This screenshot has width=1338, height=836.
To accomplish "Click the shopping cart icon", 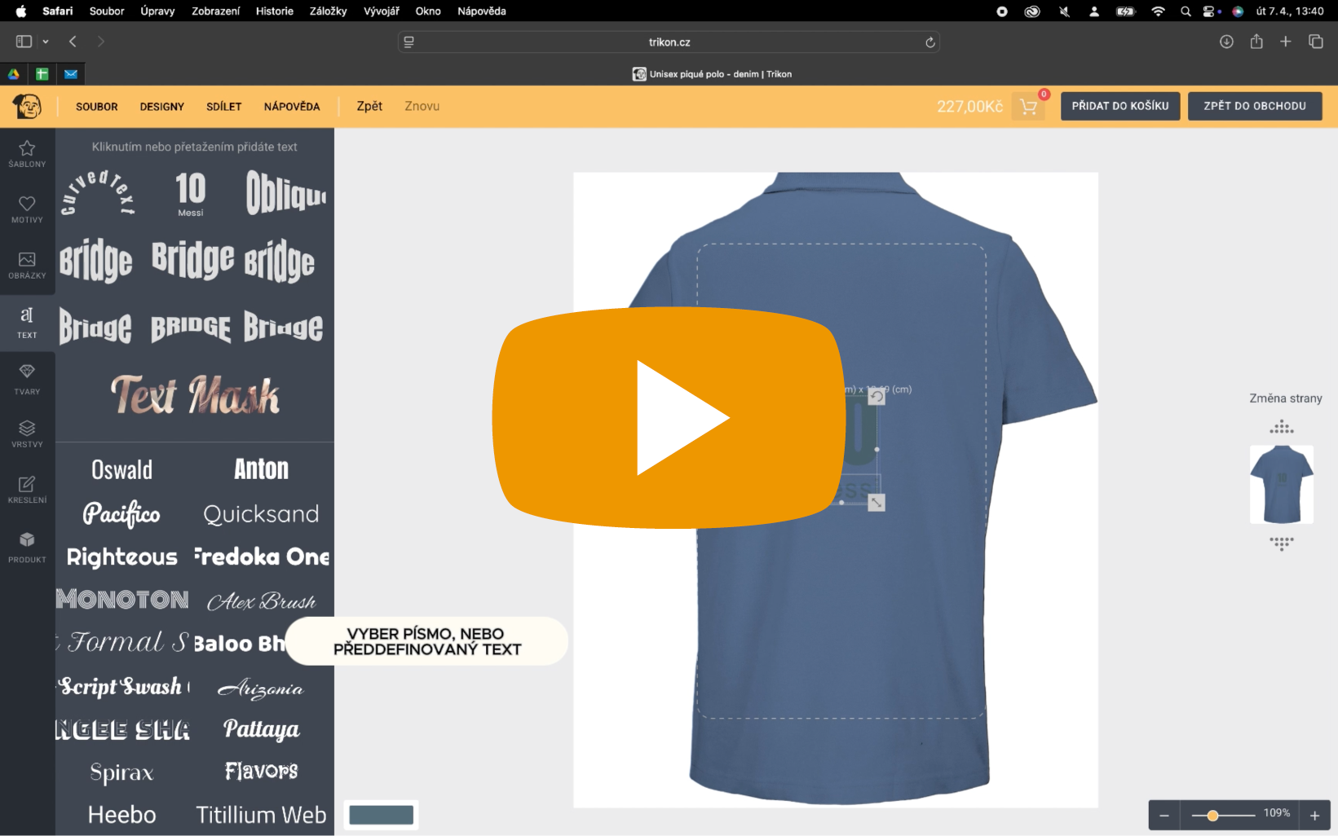I will tap(1028, 107).
